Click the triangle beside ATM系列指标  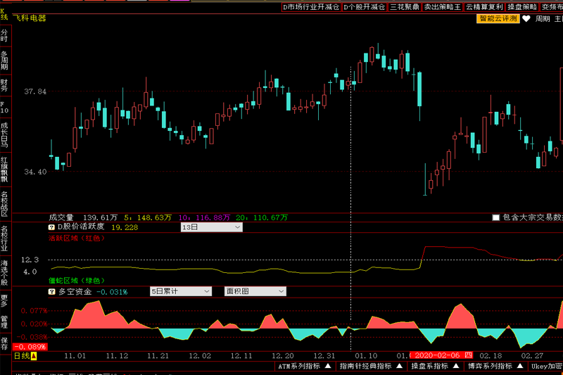click(x=327, y=367)
